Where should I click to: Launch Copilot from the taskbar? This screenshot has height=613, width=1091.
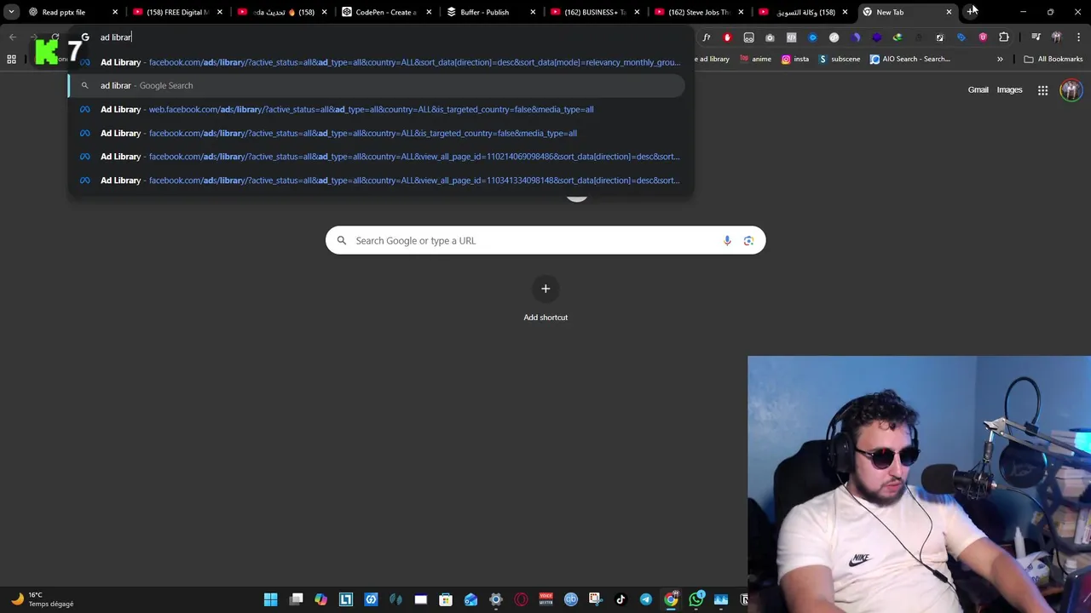tap(320, 599)
